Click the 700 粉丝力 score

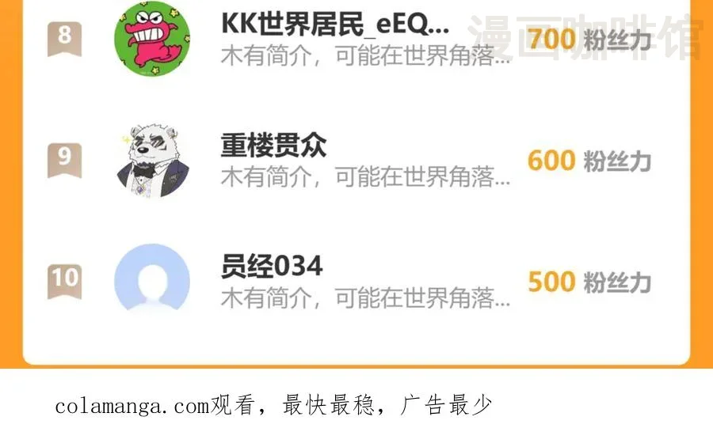coord(589,39)
